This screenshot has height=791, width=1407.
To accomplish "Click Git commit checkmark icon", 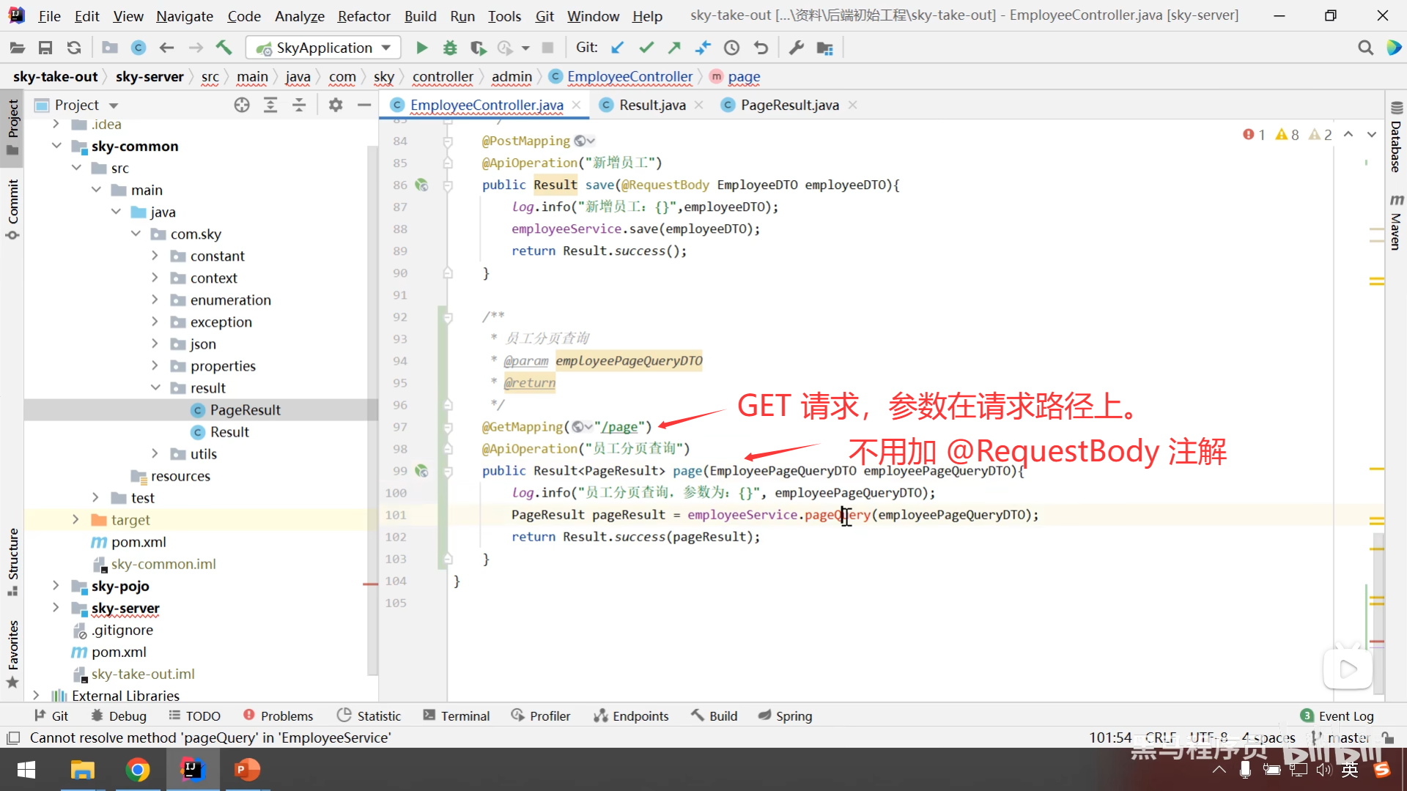I will click(x=646, y=48).
